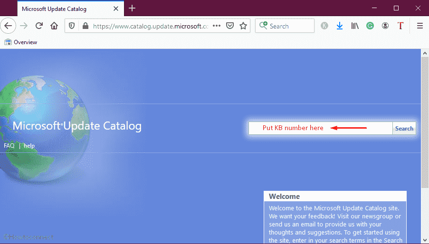Viewport: 429px width, 244px height.
Task: Click the catalog Search button
Action: pyautogui.click(x=404, y=129)
